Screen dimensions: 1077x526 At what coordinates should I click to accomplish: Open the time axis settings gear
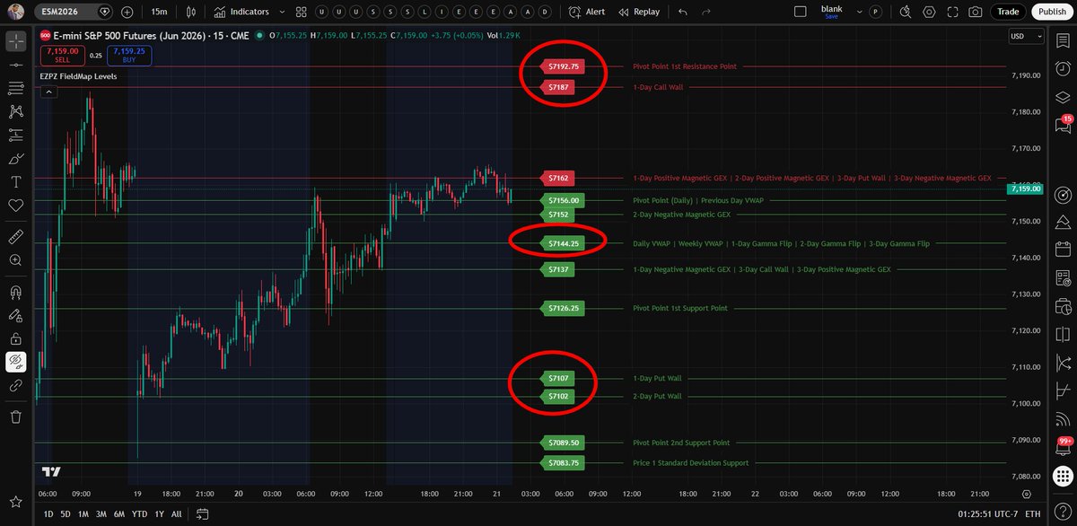[1027, 495]
